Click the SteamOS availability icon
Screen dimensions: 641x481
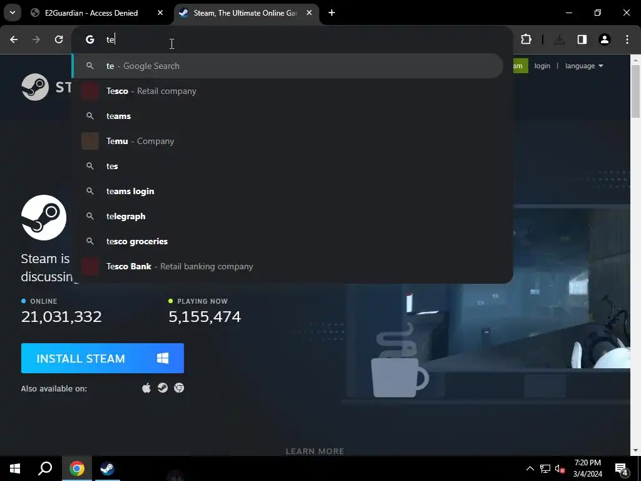tap(163, 388)
